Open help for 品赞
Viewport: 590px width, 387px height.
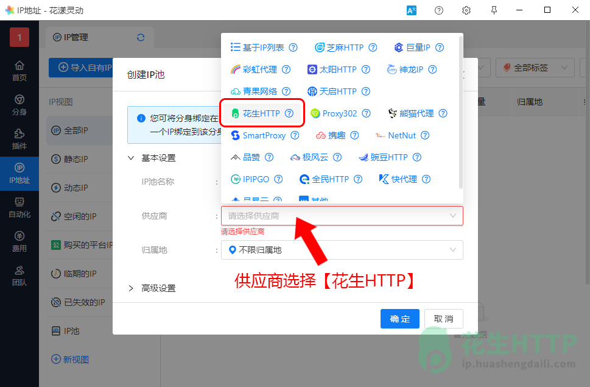pyautogui.click(x=269, y=157)
